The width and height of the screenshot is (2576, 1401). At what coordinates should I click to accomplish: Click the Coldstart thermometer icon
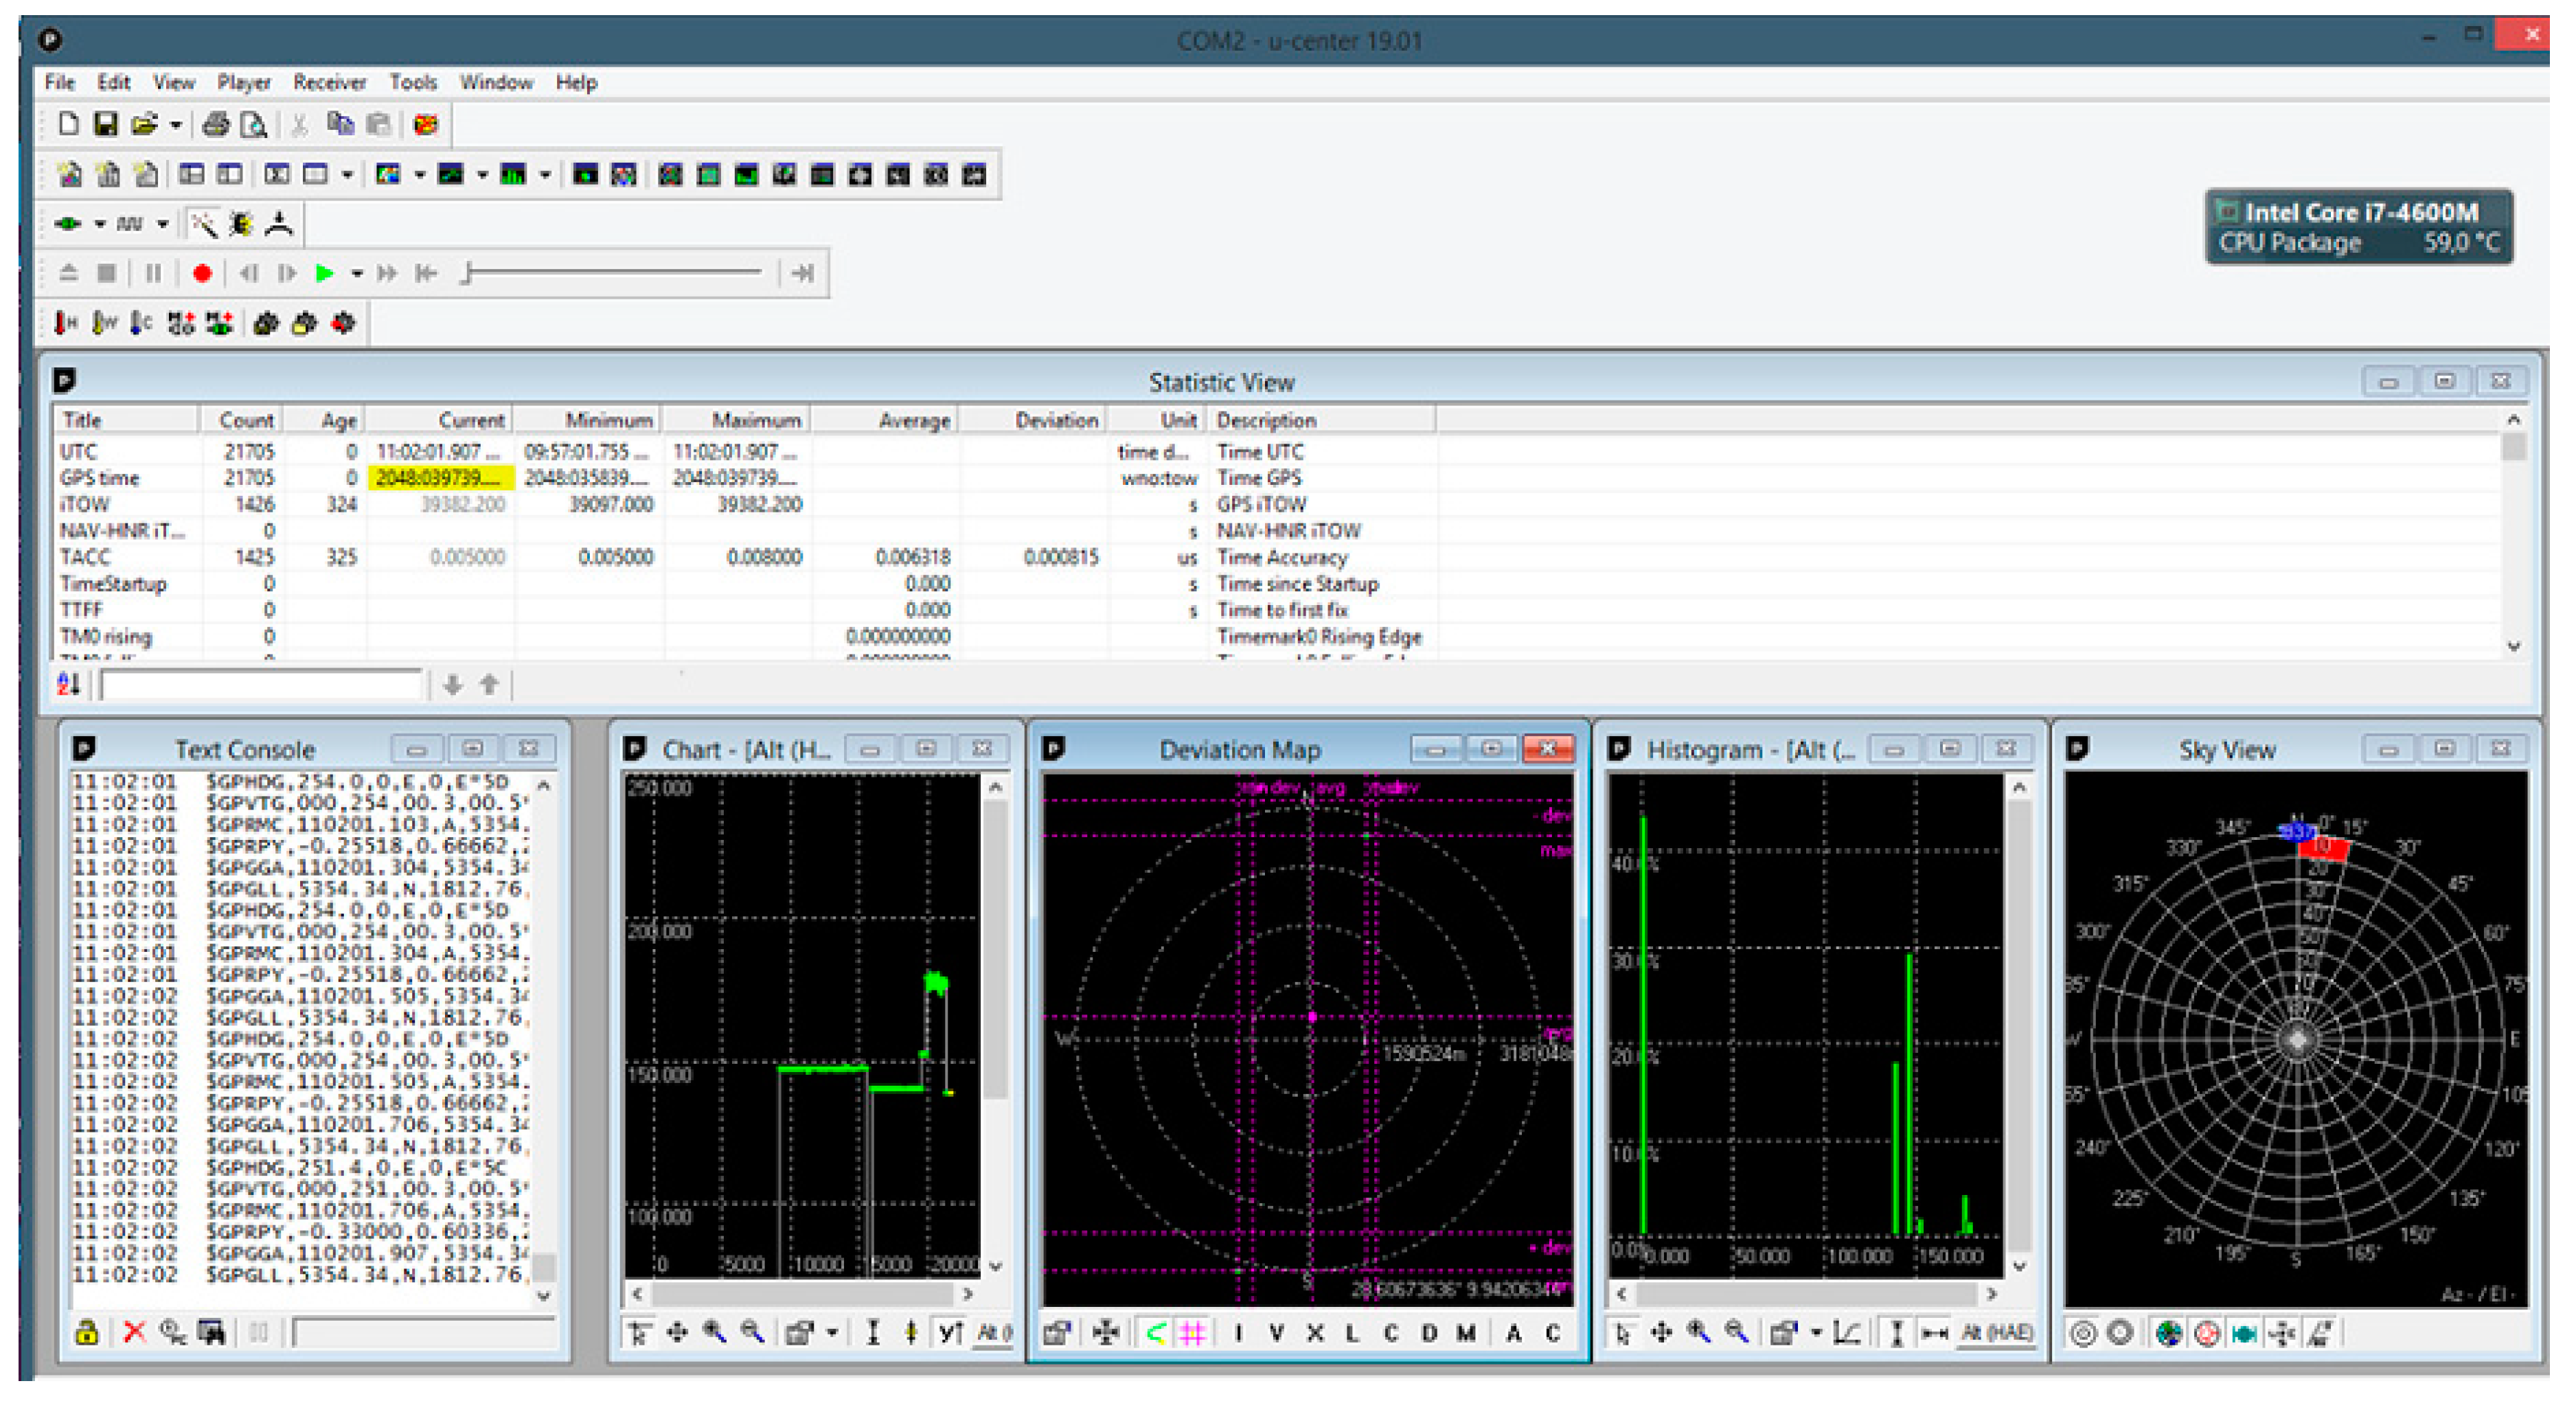tap(141, 323)
